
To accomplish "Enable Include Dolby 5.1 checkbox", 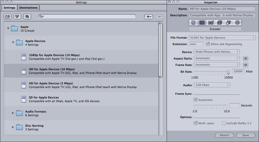I will (x=224, y=123).
